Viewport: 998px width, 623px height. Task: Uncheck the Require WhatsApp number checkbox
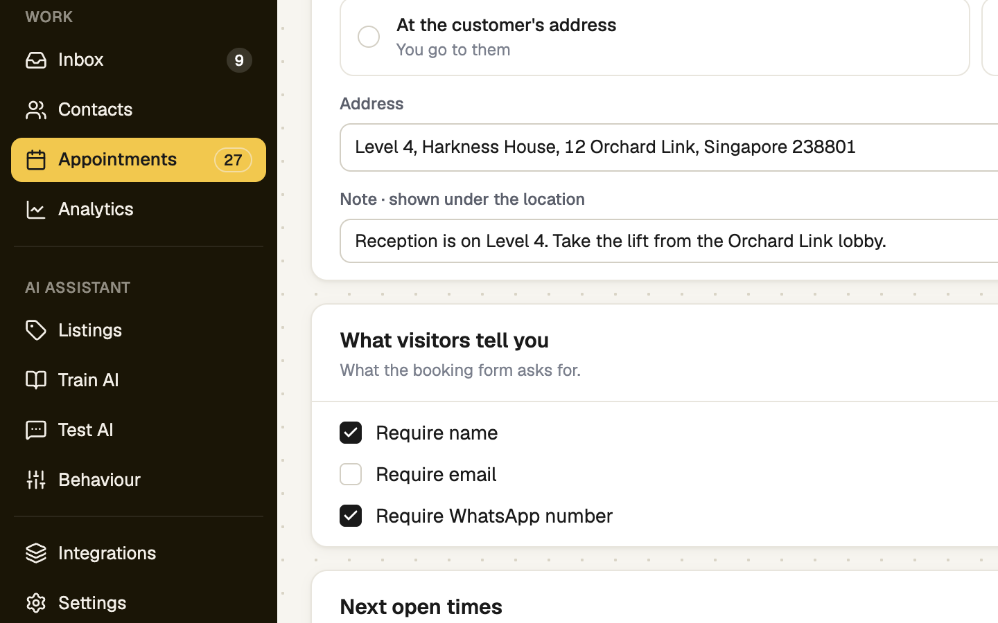pyautogui.click(x=351, y=516)
